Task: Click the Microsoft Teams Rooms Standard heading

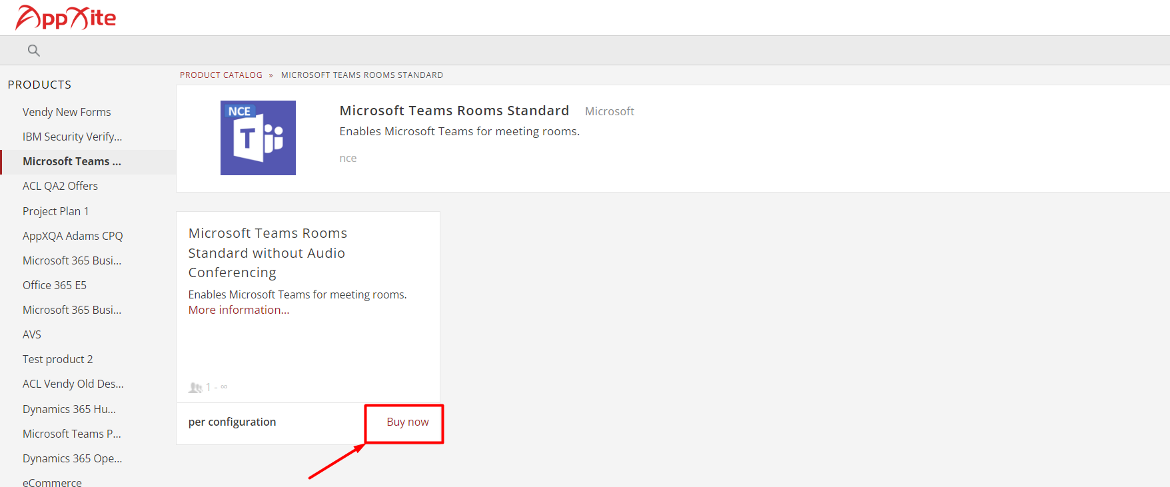Action: click(x=454, y=111)
